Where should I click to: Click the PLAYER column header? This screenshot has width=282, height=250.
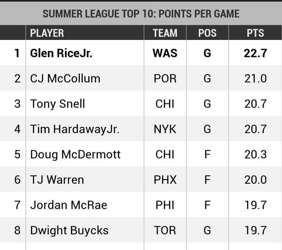click(x=47, y=33)
